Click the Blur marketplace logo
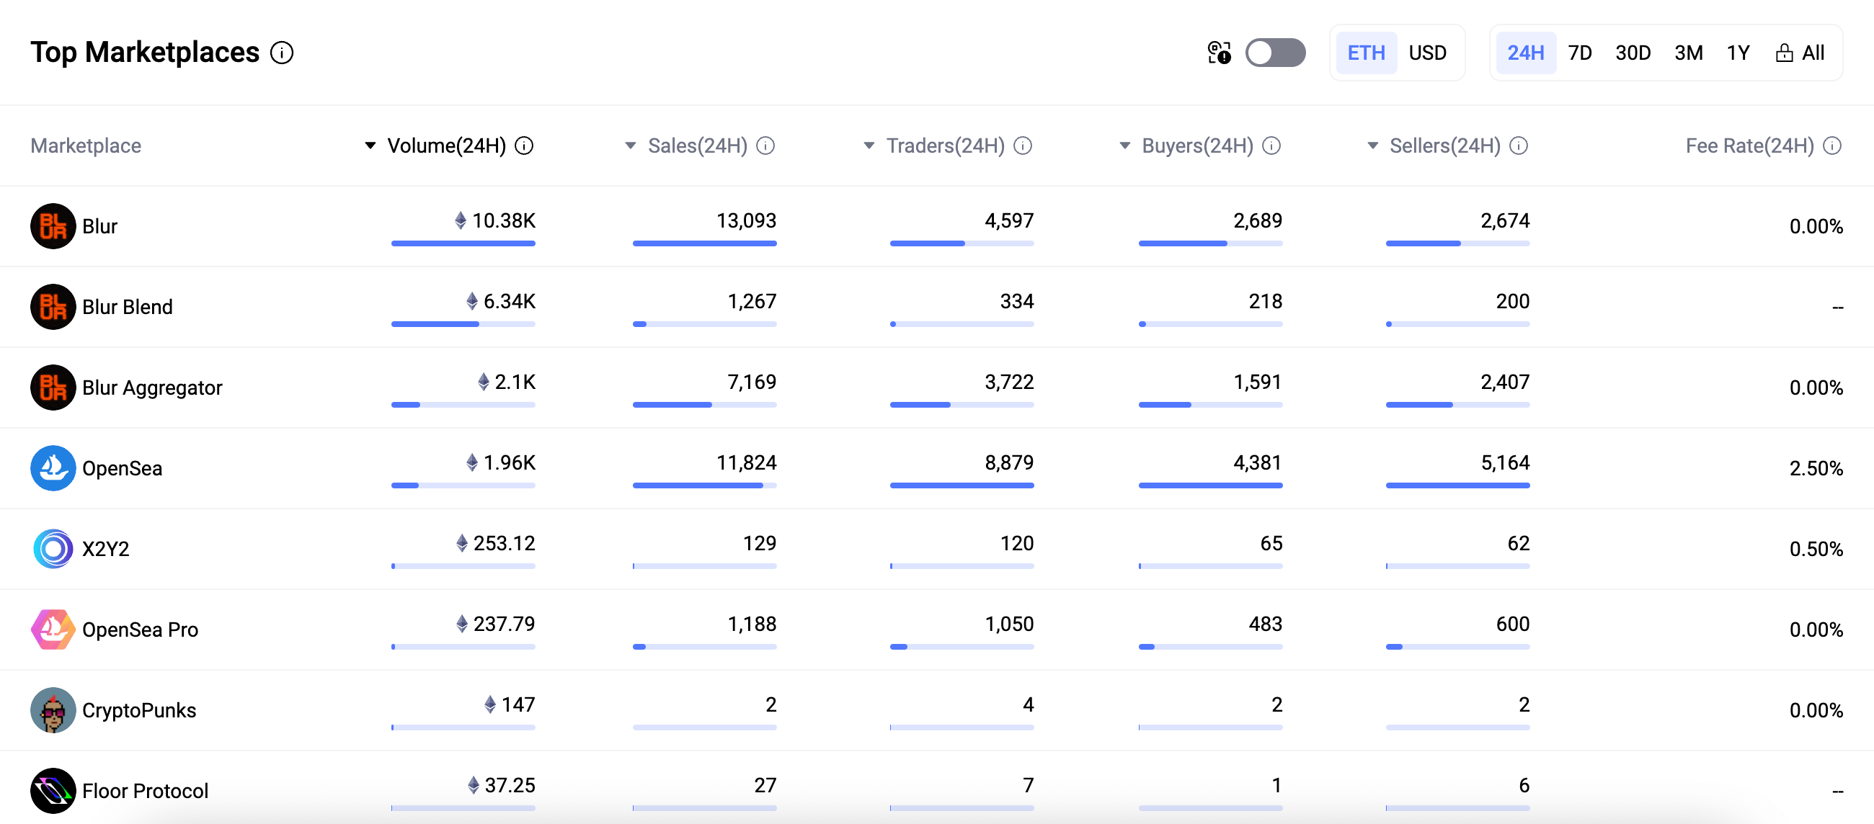The image size is (1874, 824). point(53,226)
